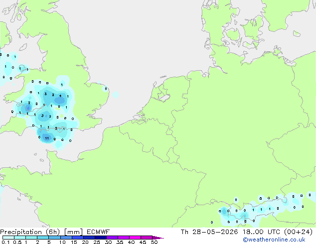
Task: Select the 5–10 mm legend color swatch
Action: point(54,238)
